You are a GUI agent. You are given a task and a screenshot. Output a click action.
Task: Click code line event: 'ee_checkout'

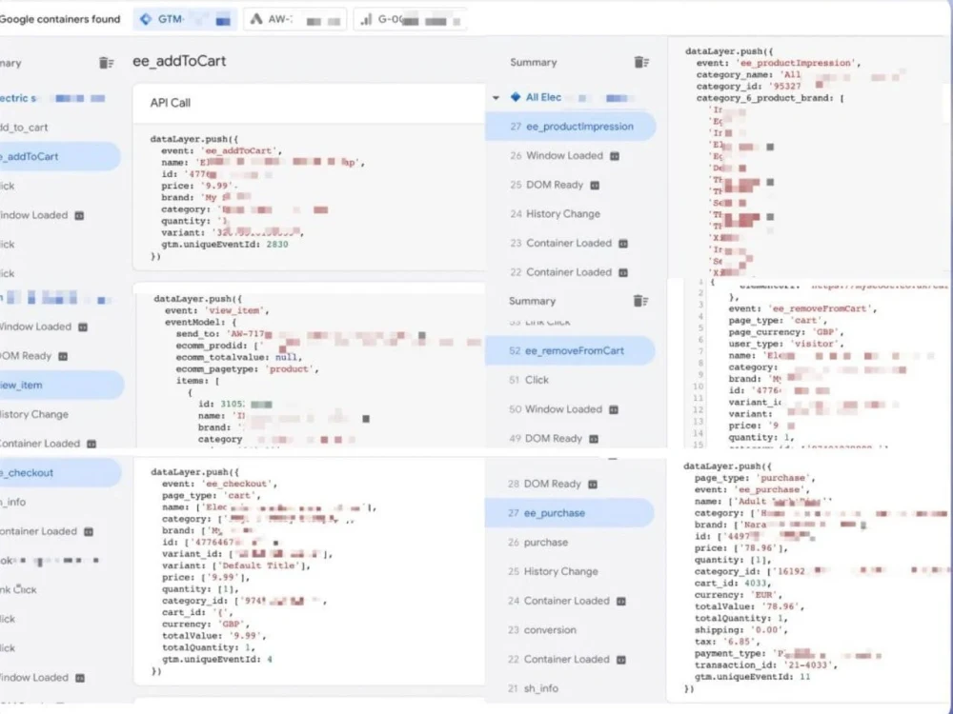click(x=219, y=484)
